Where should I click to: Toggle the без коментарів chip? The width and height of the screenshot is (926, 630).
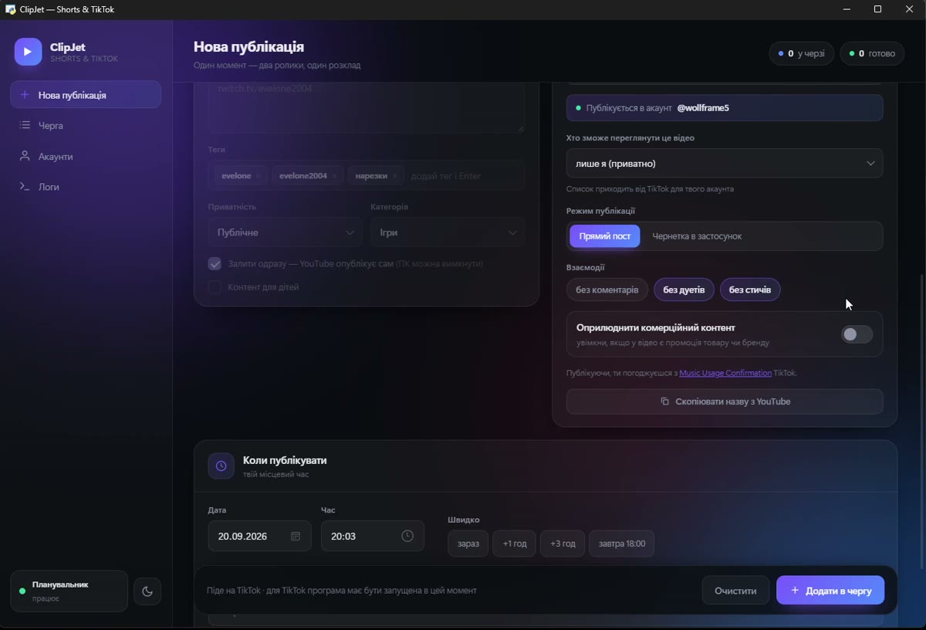pyautogui.click(x=607, y=290)
